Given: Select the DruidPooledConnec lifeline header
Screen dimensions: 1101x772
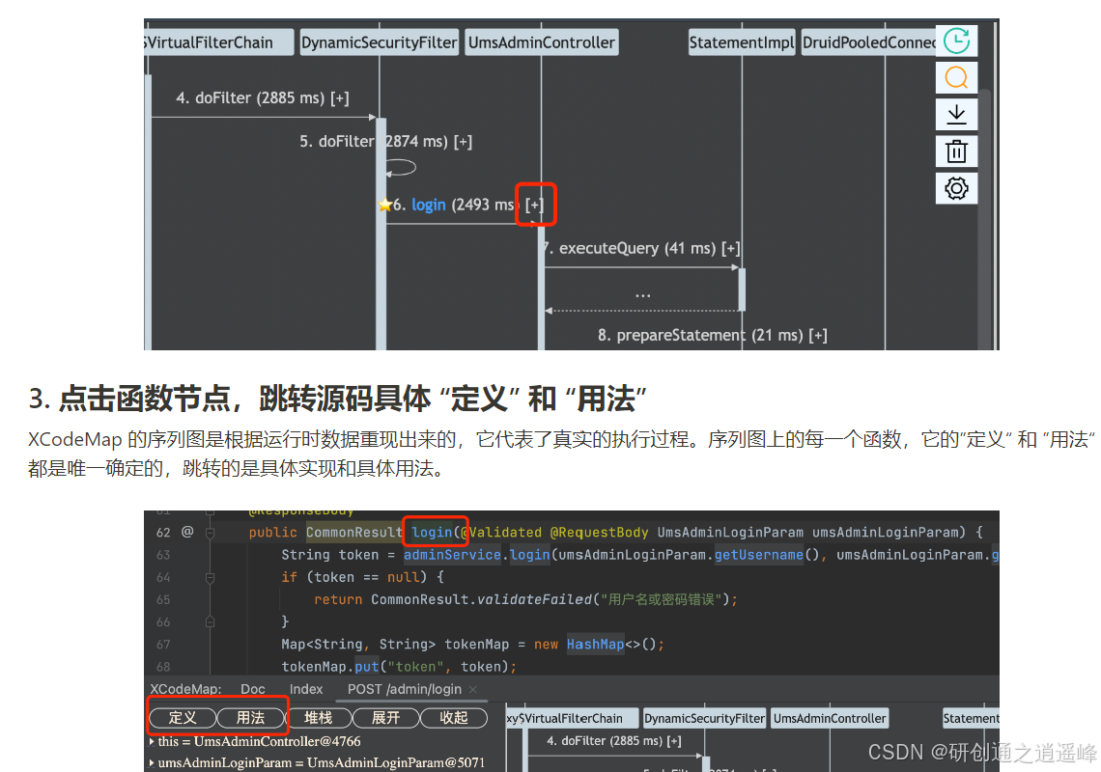Looking at the screenshot, I should 868,42.
